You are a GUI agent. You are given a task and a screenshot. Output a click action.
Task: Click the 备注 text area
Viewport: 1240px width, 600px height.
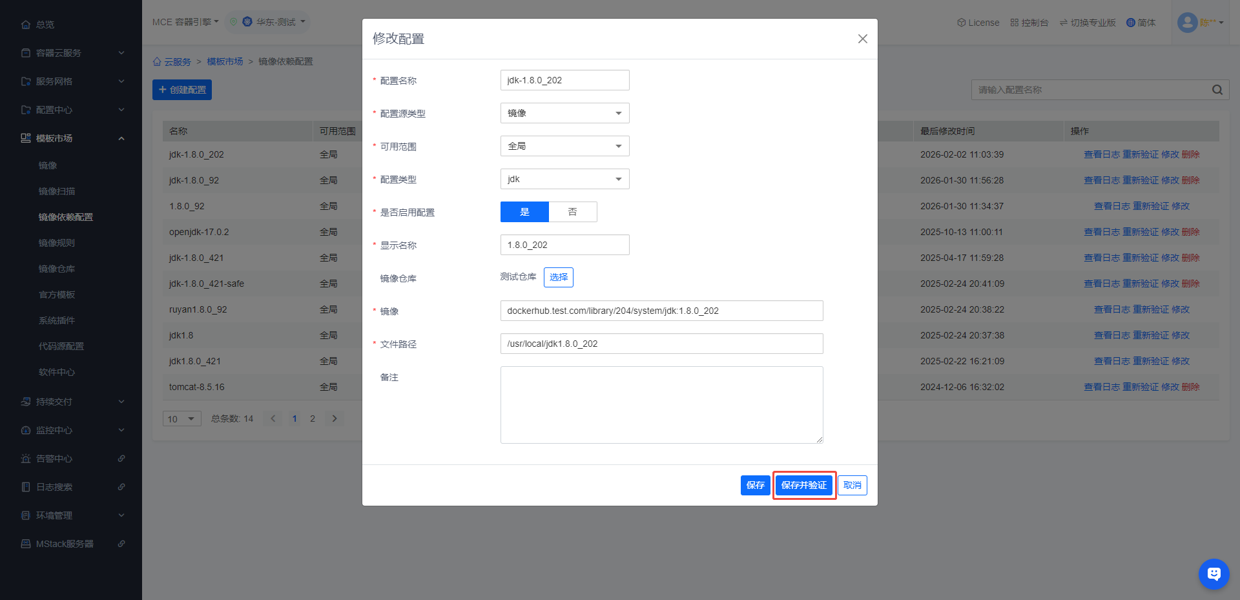pyautogui.click(x=661, y=405)
